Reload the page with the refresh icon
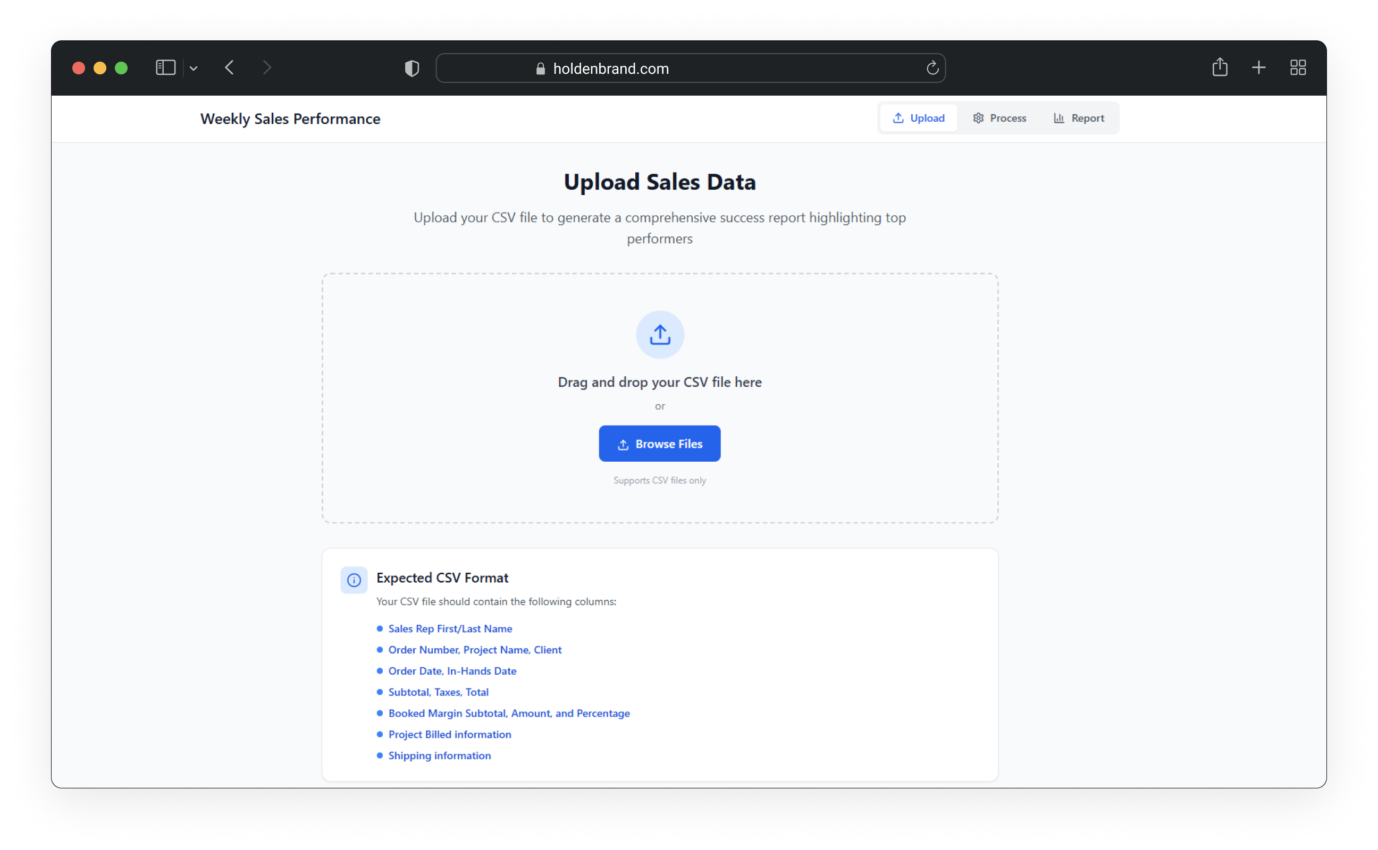The image size is (1378, 850). click(932, 68)
